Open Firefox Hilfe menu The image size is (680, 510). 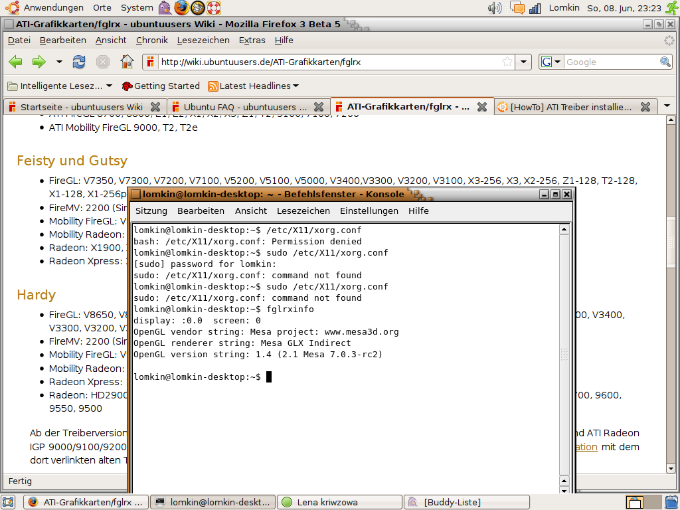point(284,41)
